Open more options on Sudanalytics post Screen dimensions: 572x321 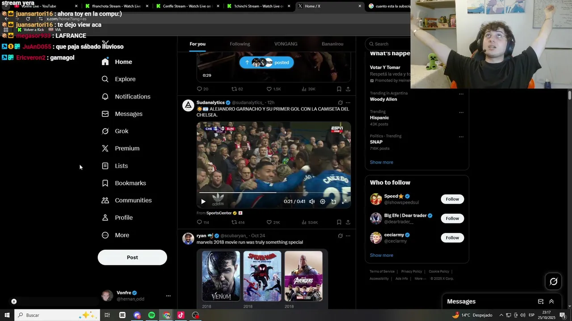pyautogui.click(x=348, y=103)
